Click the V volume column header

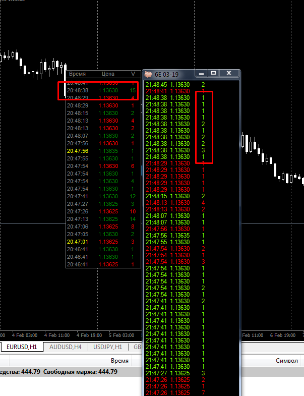pyautogui.click(x=133, y=74)
